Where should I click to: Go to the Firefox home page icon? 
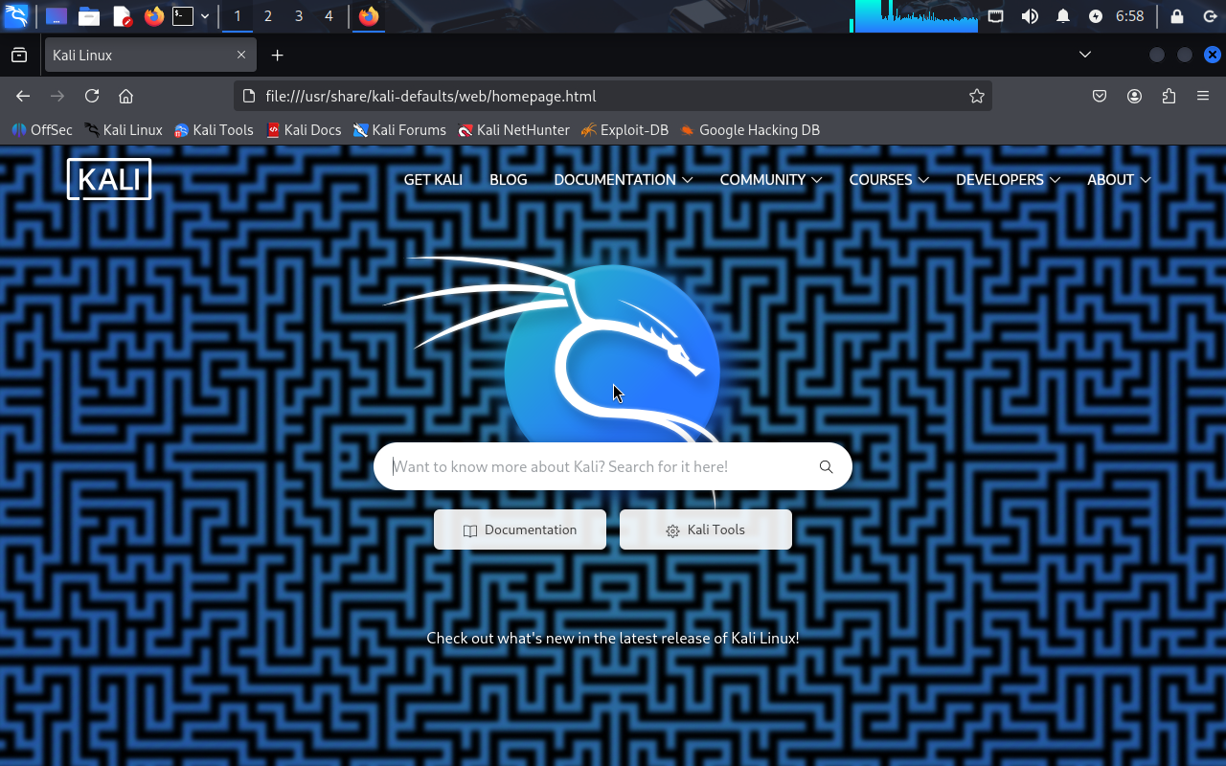(125, 96)
